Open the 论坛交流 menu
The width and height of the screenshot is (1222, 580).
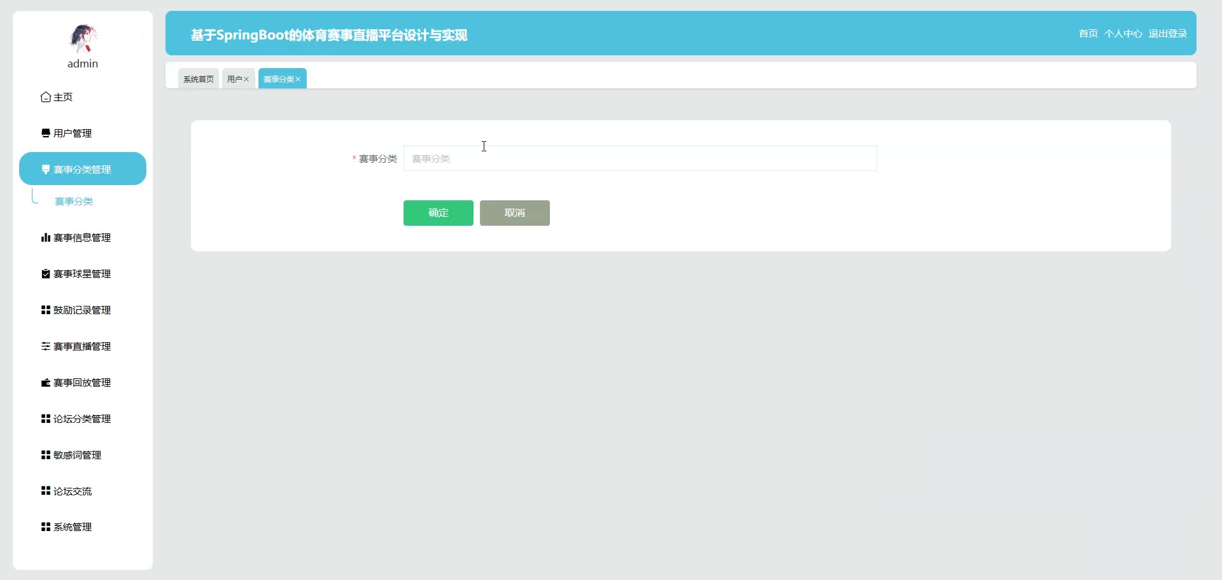83,491
